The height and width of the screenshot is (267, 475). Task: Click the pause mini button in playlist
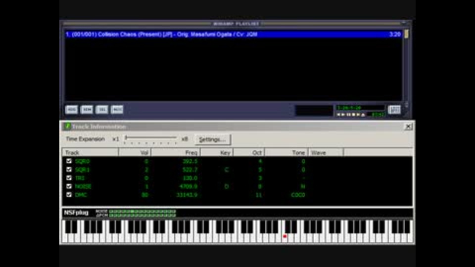coord(348,115)
